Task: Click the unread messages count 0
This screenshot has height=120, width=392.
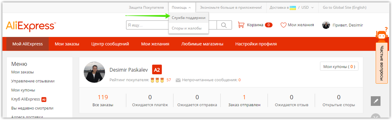Action: [239, 80]
